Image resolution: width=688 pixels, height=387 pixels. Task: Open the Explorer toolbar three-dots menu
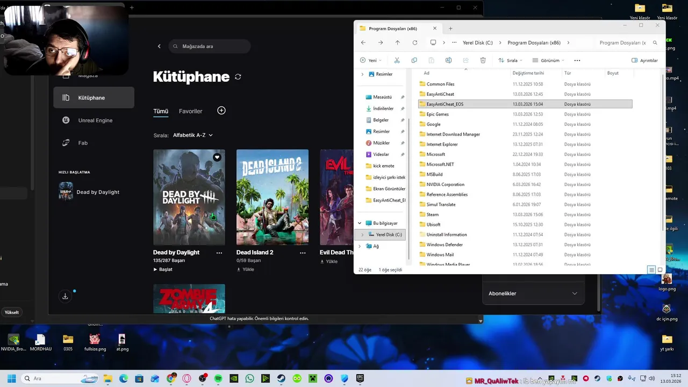(577, 60)
